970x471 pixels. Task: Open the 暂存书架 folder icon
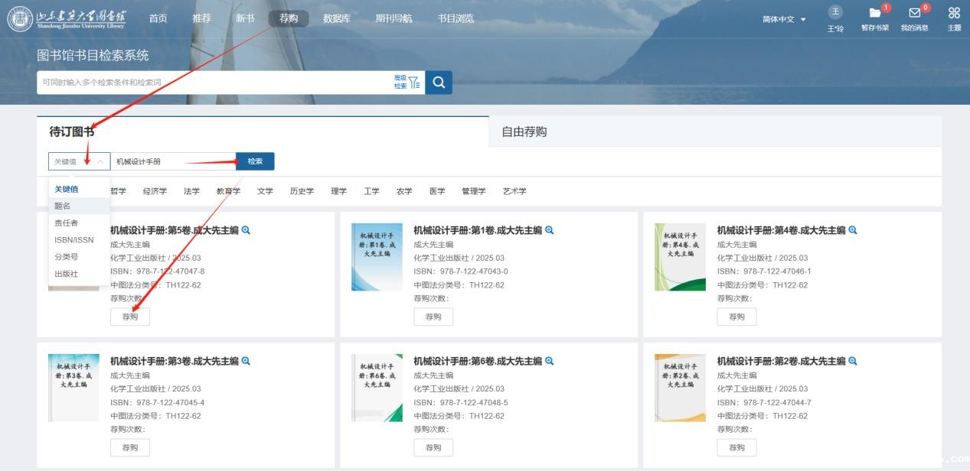coord(875,14)
